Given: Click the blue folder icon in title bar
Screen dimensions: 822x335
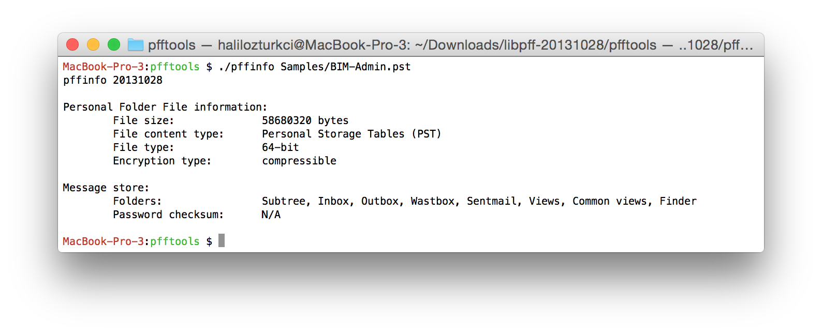Looking at the screenshot, I should 136,45.
